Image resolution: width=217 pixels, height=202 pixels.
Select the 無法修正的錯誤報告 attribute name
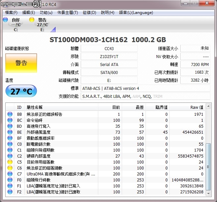point(44,114)
